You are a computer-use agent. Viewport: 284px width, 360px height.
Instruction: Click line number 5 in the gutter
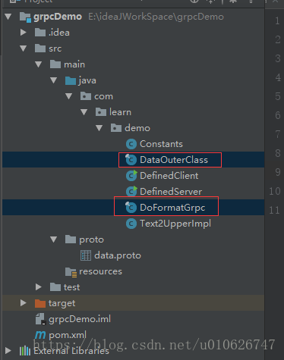[x=278, y=96]
